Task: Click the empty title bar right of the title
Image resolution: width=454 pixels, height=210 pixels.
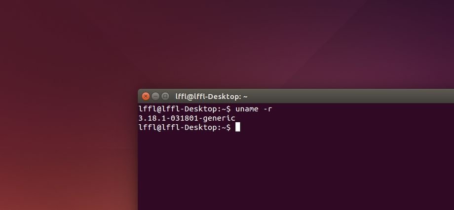Action: (x=350, y=96)
